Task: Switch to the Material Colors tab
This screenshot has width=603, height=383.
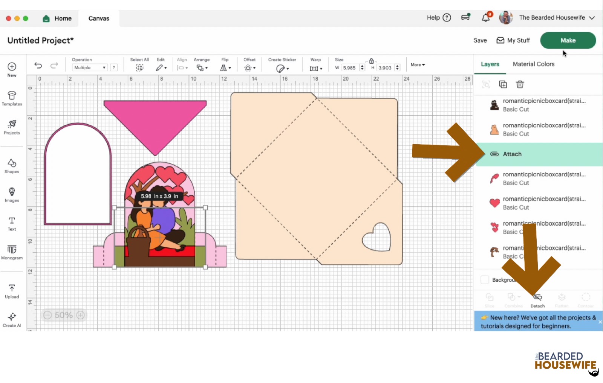Action: pos(533,64)
